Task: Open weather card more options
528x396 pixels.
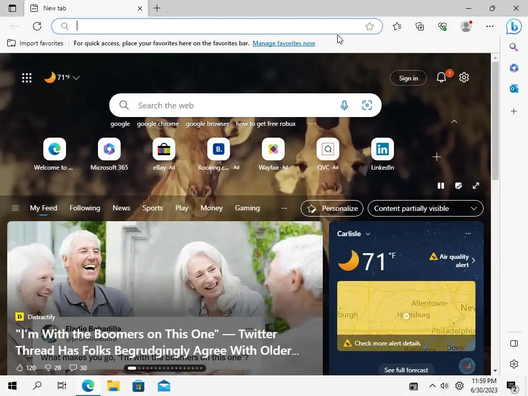Action: (x=468, y=234)
